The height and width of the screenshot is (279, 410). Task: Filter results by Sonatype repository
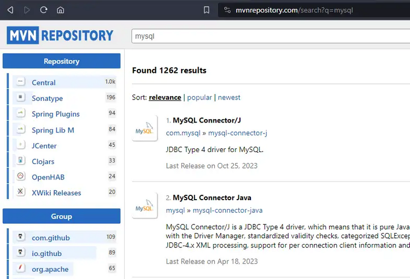(47, 98)
